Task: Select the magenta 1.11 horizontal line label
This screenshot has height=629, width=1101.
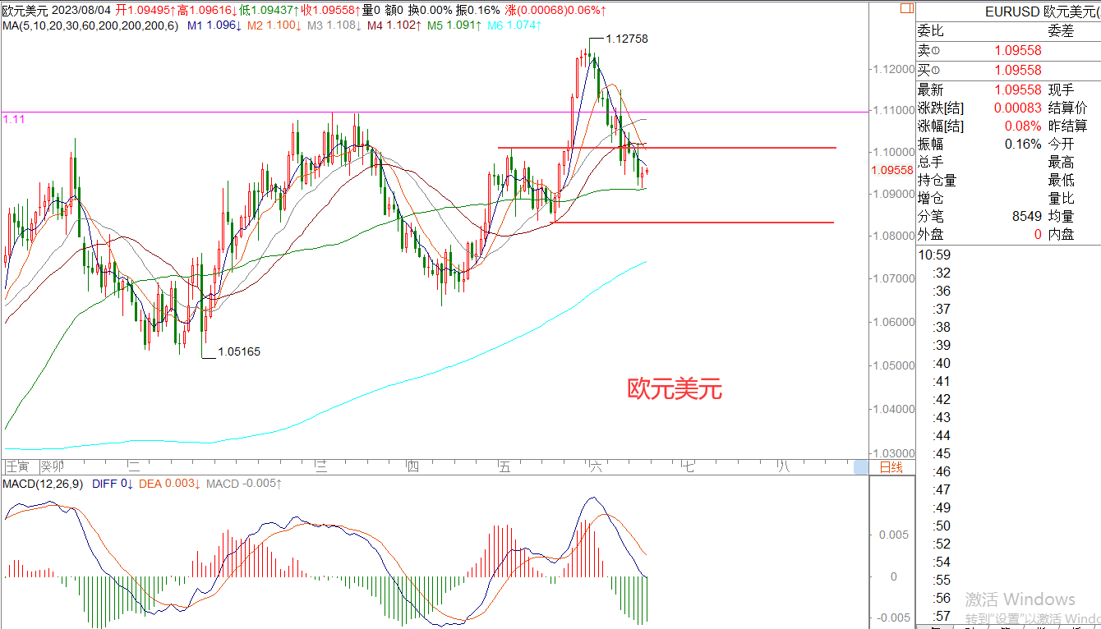Action: (14, 119)
